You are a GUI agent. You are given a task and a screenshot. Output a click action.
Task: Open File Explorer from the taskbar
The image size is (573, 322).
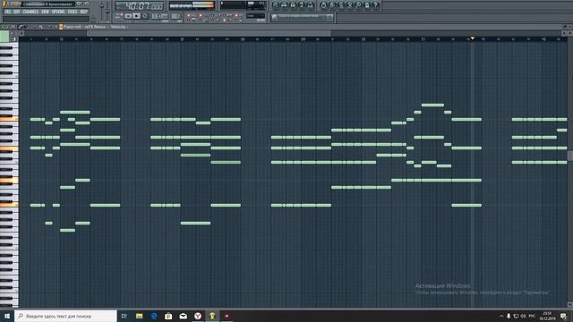click(x=140, y=316)
